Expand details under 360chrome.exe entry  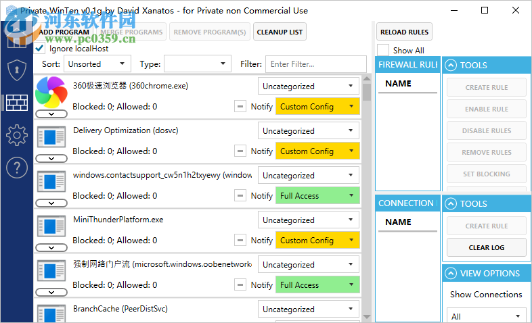(x=51, y=114)
